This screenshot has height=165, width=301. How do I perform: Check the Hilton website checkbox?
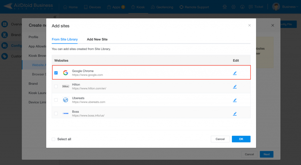[56, 86]
